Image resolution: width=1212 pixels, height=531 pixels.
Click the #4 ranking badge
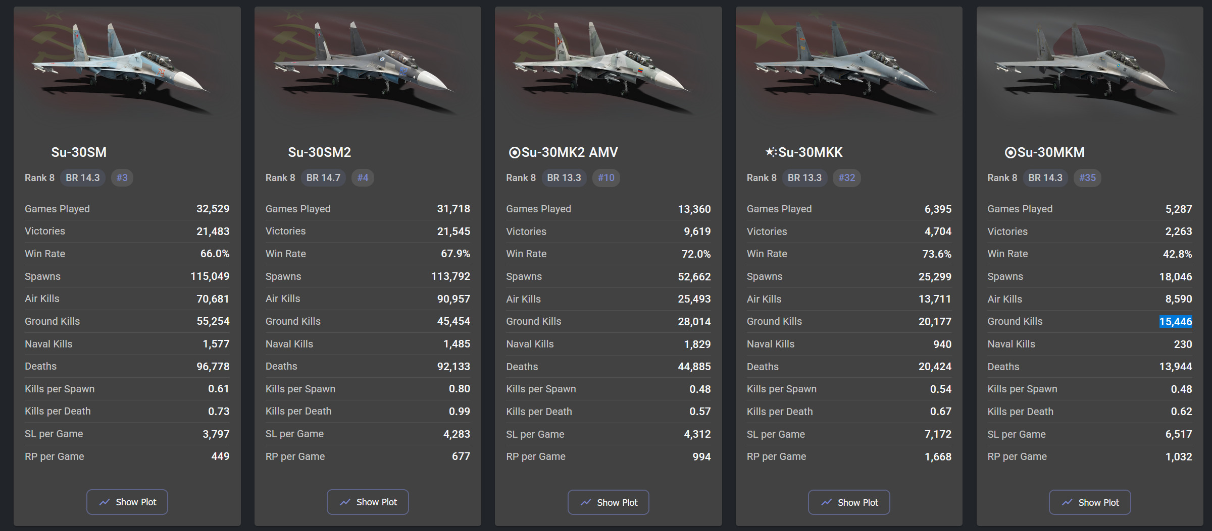(363, 178)
